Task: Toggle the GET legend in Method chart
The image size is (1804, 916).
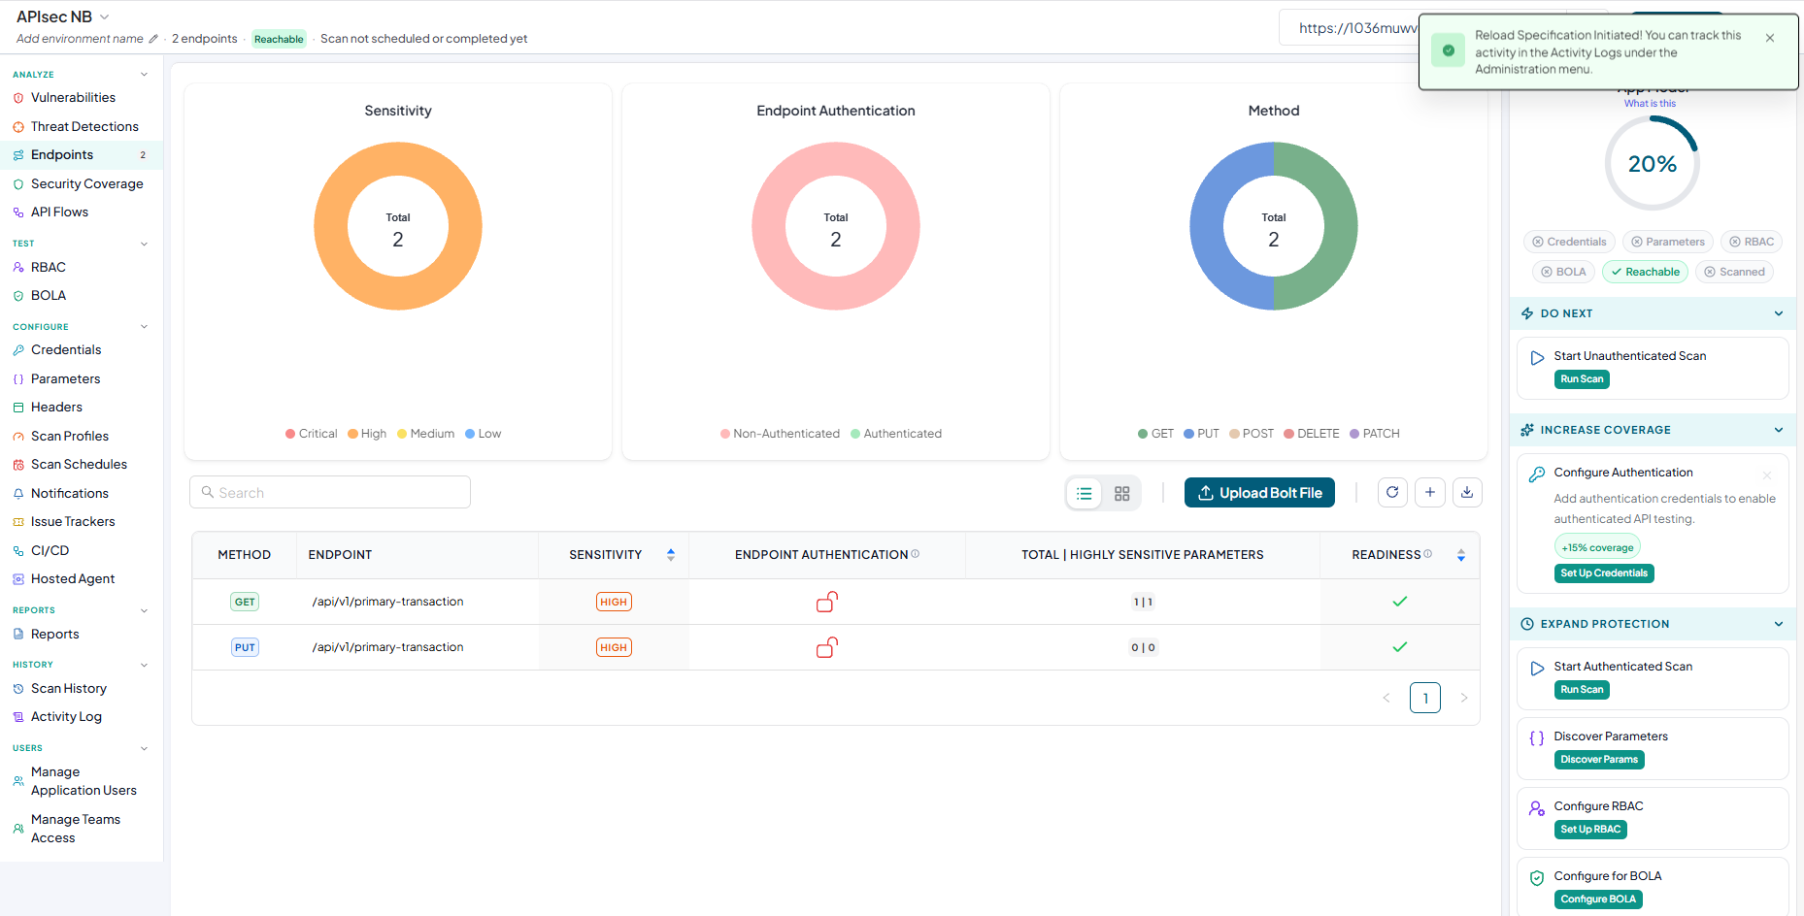Action: tap(1155, 434)
